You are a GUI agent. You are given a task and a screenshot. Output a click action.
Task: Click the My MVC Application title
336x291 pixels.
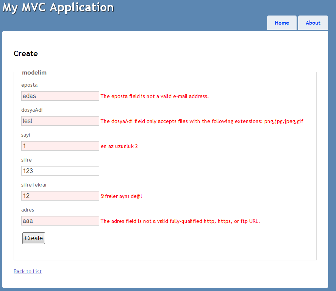click(x=58, y=7)
